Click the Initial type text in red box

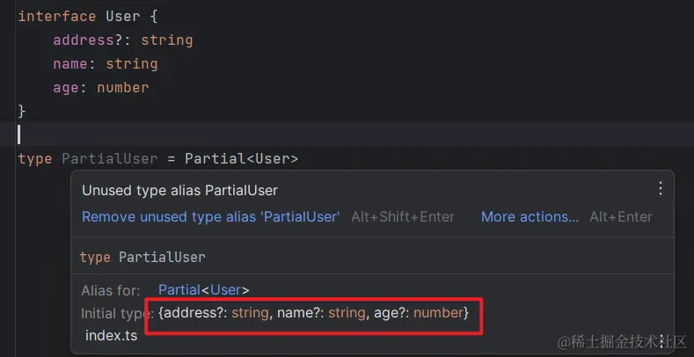click(314, 312)
